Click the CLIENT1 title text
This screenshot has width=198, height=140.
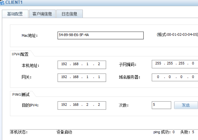click(14, 2)
